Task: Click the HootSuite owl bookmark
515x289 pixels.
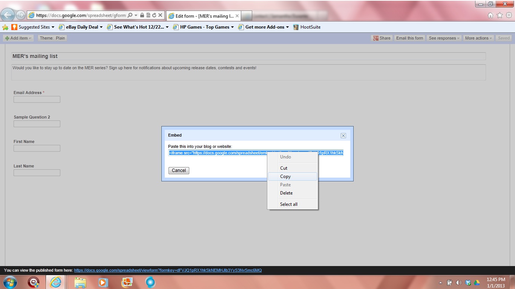Action: click(307, 27)
